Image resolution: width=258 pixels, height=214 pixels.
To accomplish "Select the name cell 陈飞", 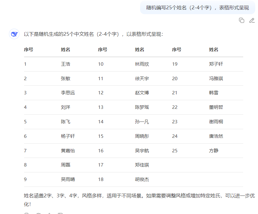I will (x=65, y=122).
